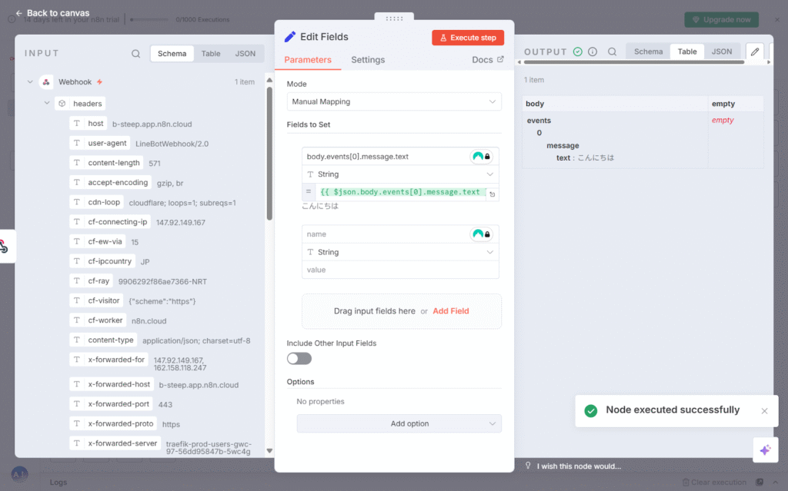The image size is (788, 491).
Task: Click the pencil edit icon in OUTPUT header
Action: click(x=755, y=52)
